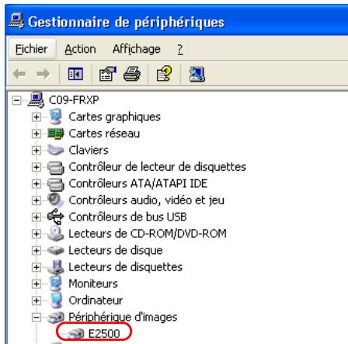
Task: Open the Affichage menu
Action: 137,49
